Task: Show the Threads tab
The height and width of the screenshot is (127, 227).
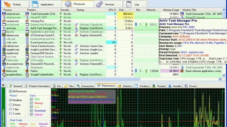Action: pos(158,86)
